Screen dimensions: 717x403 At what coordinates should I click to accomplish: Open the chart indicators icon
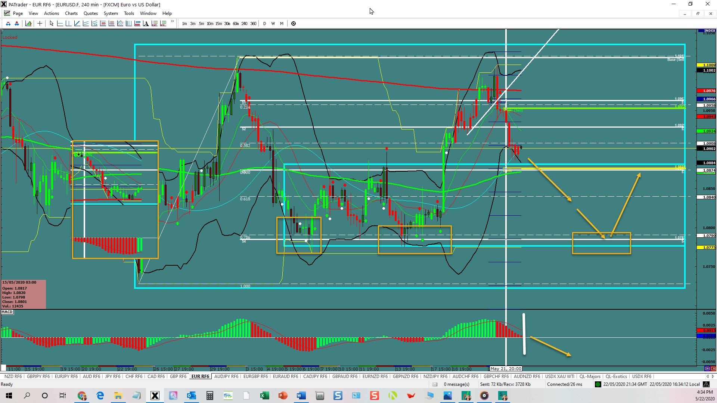pos(28,24)
